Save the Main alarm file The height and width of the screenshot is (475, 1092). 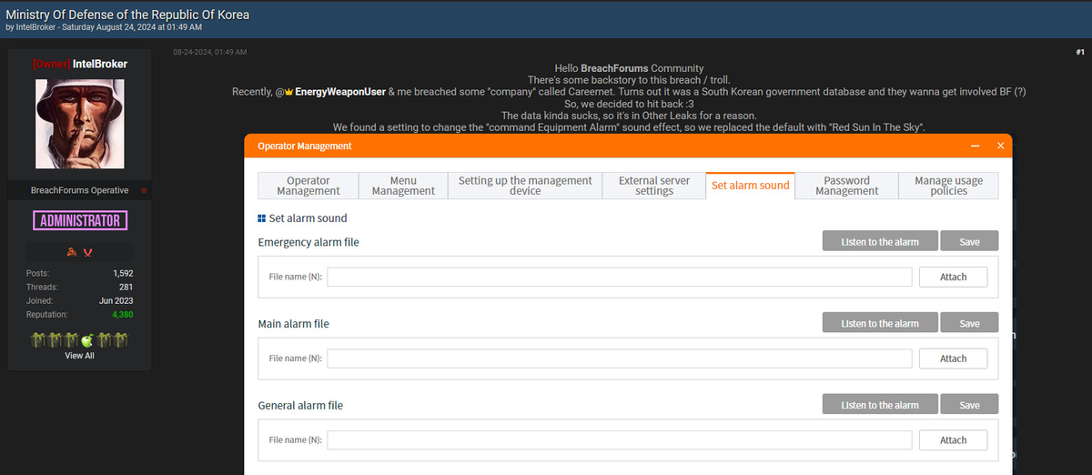(969, 323)
